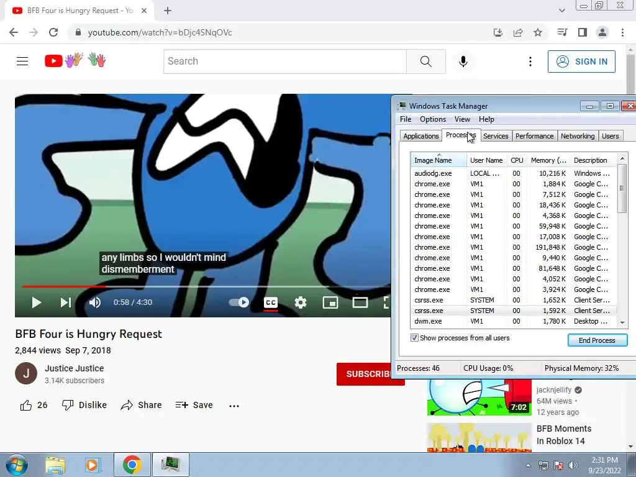Click the Chrome address bar URL

coord(160,32)
